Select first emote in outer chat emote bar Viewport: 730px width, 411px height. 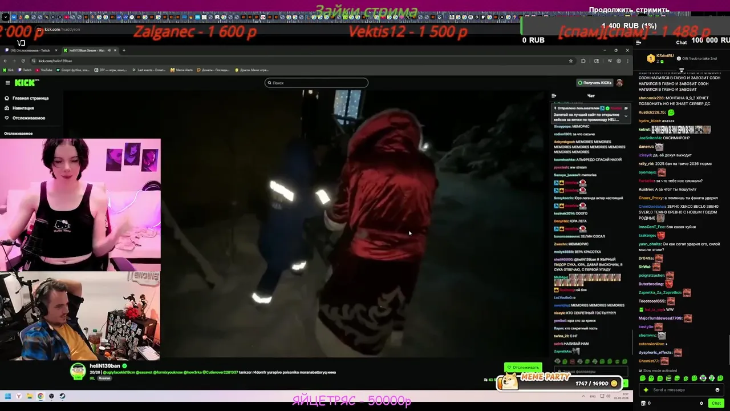coord(643,378)
